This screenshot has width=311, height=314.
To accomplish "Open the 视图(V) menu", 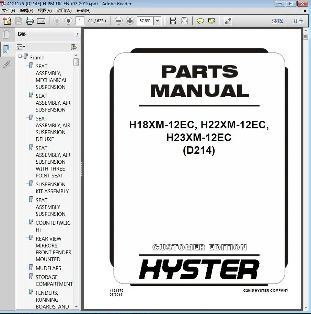I will [45, 11].
